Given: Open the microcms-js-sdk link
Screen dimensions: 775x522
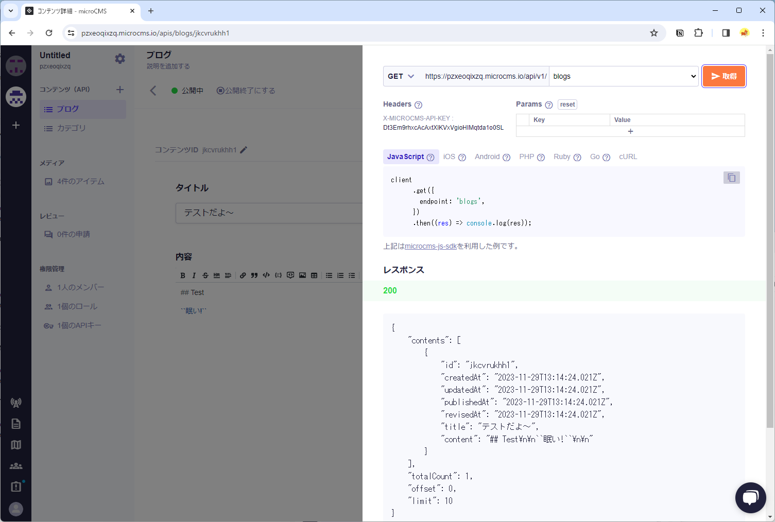Looking at the screenshot, I should pyautogui.click(x=430, y=246).
